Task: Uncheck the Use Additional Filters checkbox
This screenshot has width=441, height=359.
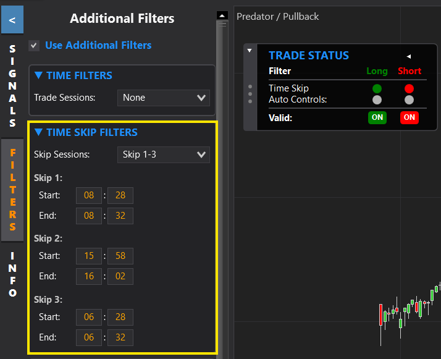Action: (x=34, y=46)
